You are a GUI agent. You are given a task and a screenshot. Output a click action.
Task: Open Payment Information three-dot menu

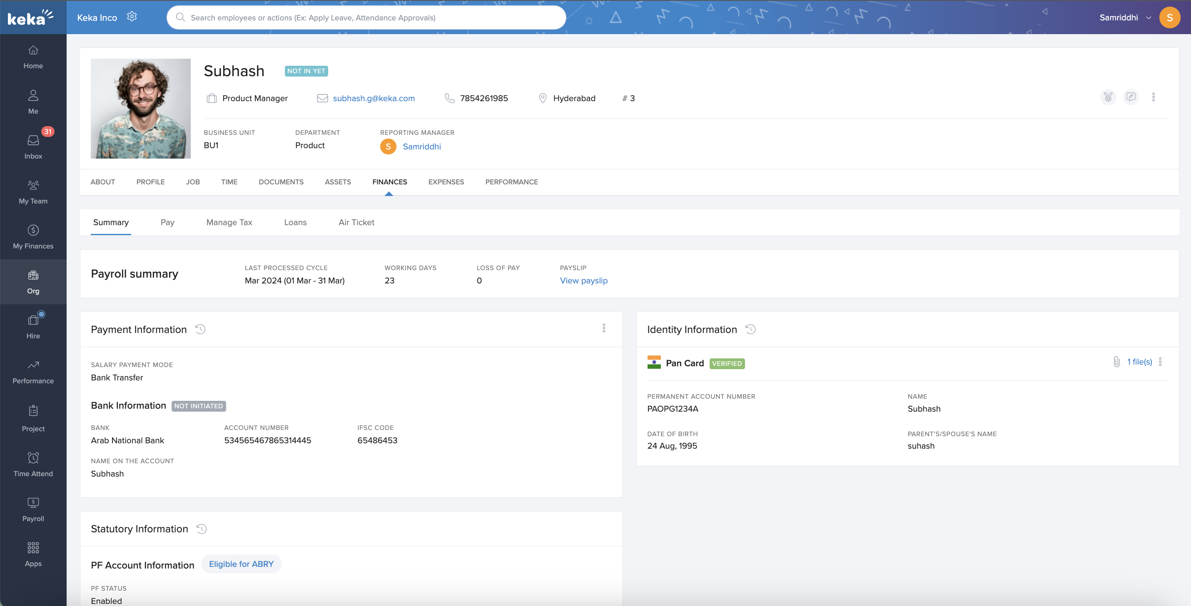tap(603, 328)
